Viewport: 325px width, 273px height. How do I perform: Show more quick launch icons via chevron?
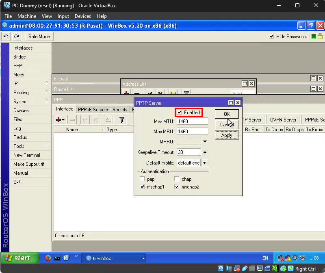pyautogui.click(x=76, y=256)
